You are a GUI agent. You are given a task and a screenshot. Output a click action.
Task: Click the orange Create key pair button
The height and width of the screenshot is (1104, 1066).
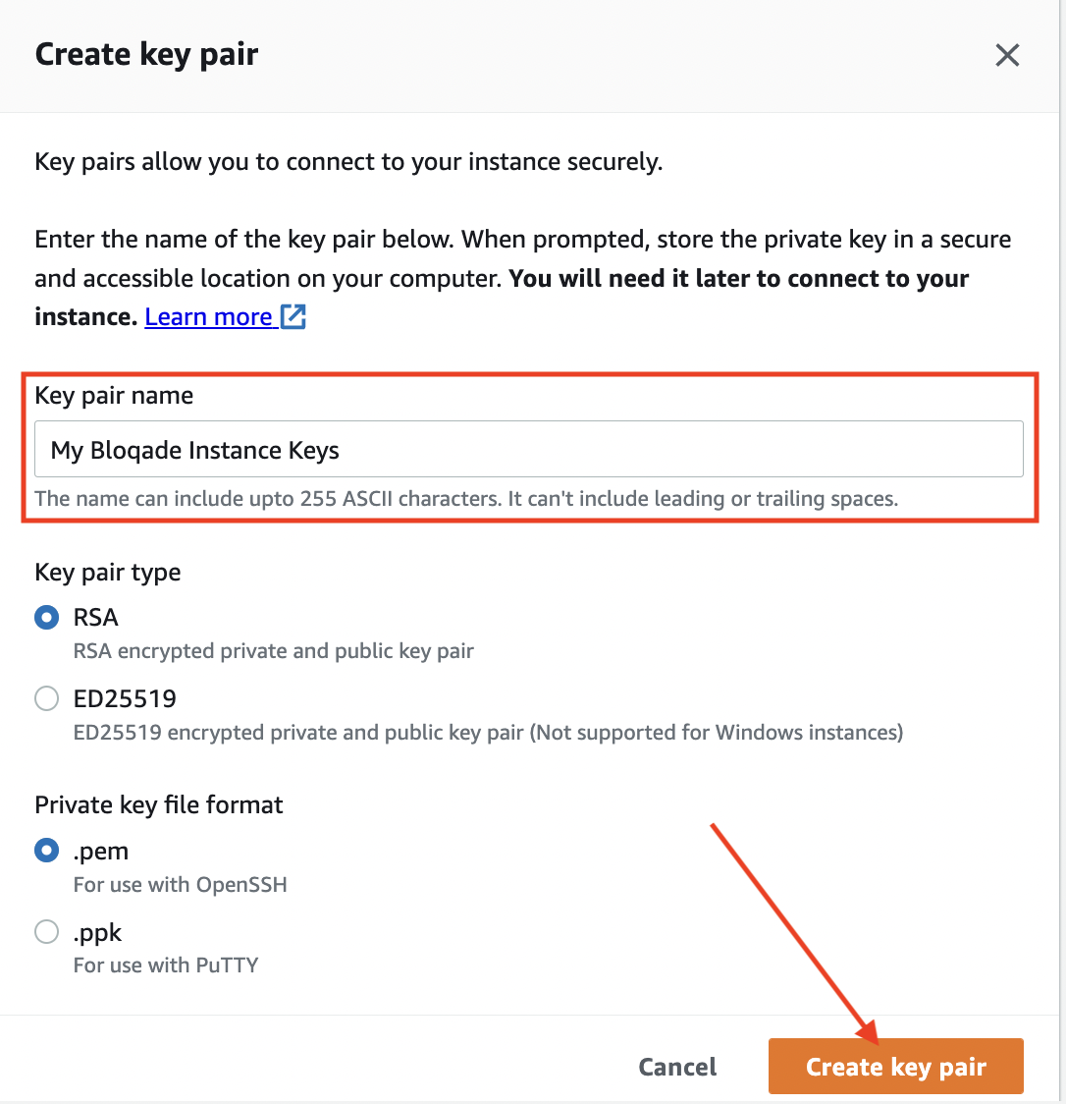[896, 1066]
